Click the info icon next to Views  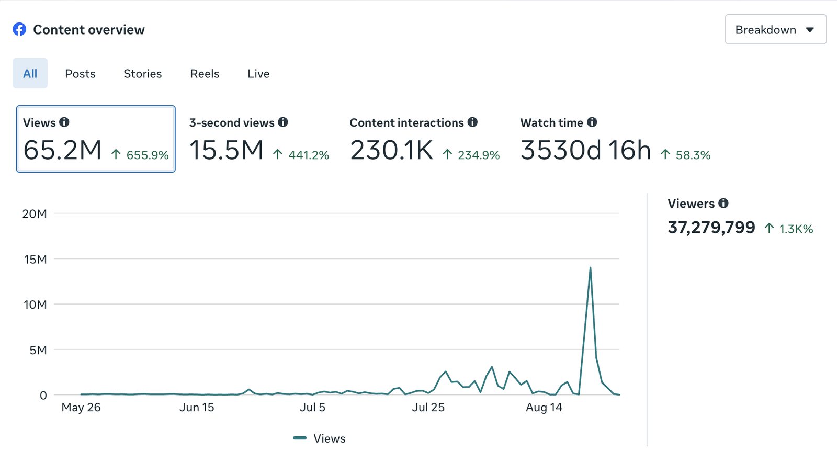coord(64,122)
